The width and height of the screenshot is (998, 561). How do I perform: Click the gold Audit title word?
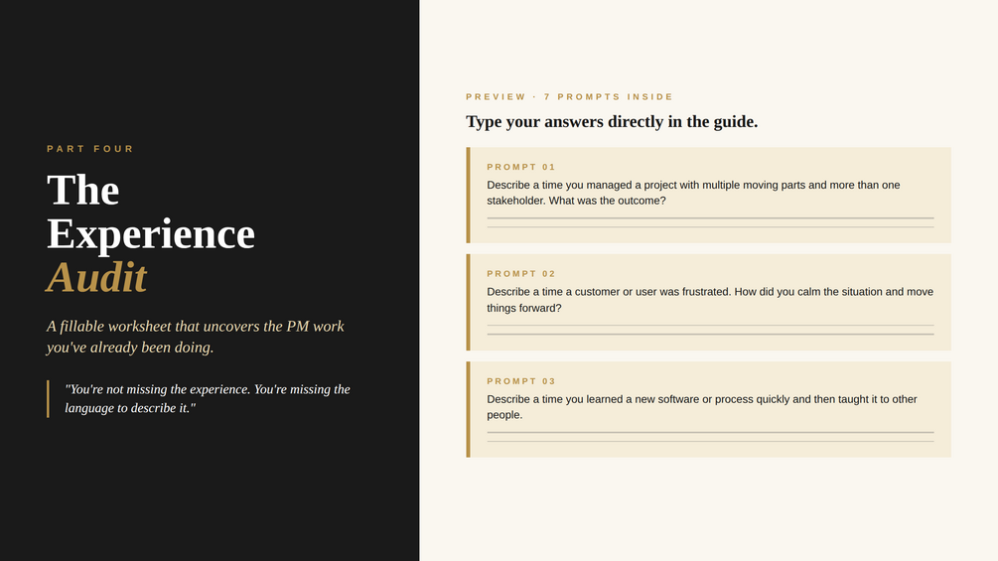[96, 277]
